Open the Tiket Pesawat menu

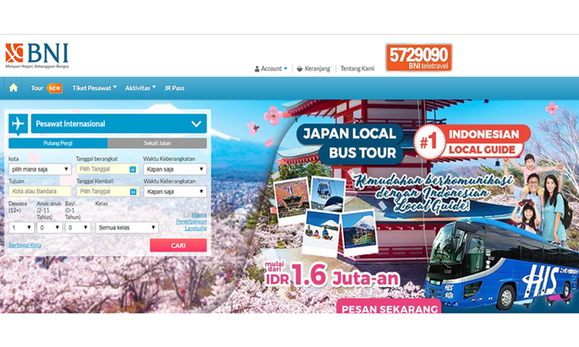[95, 88]
